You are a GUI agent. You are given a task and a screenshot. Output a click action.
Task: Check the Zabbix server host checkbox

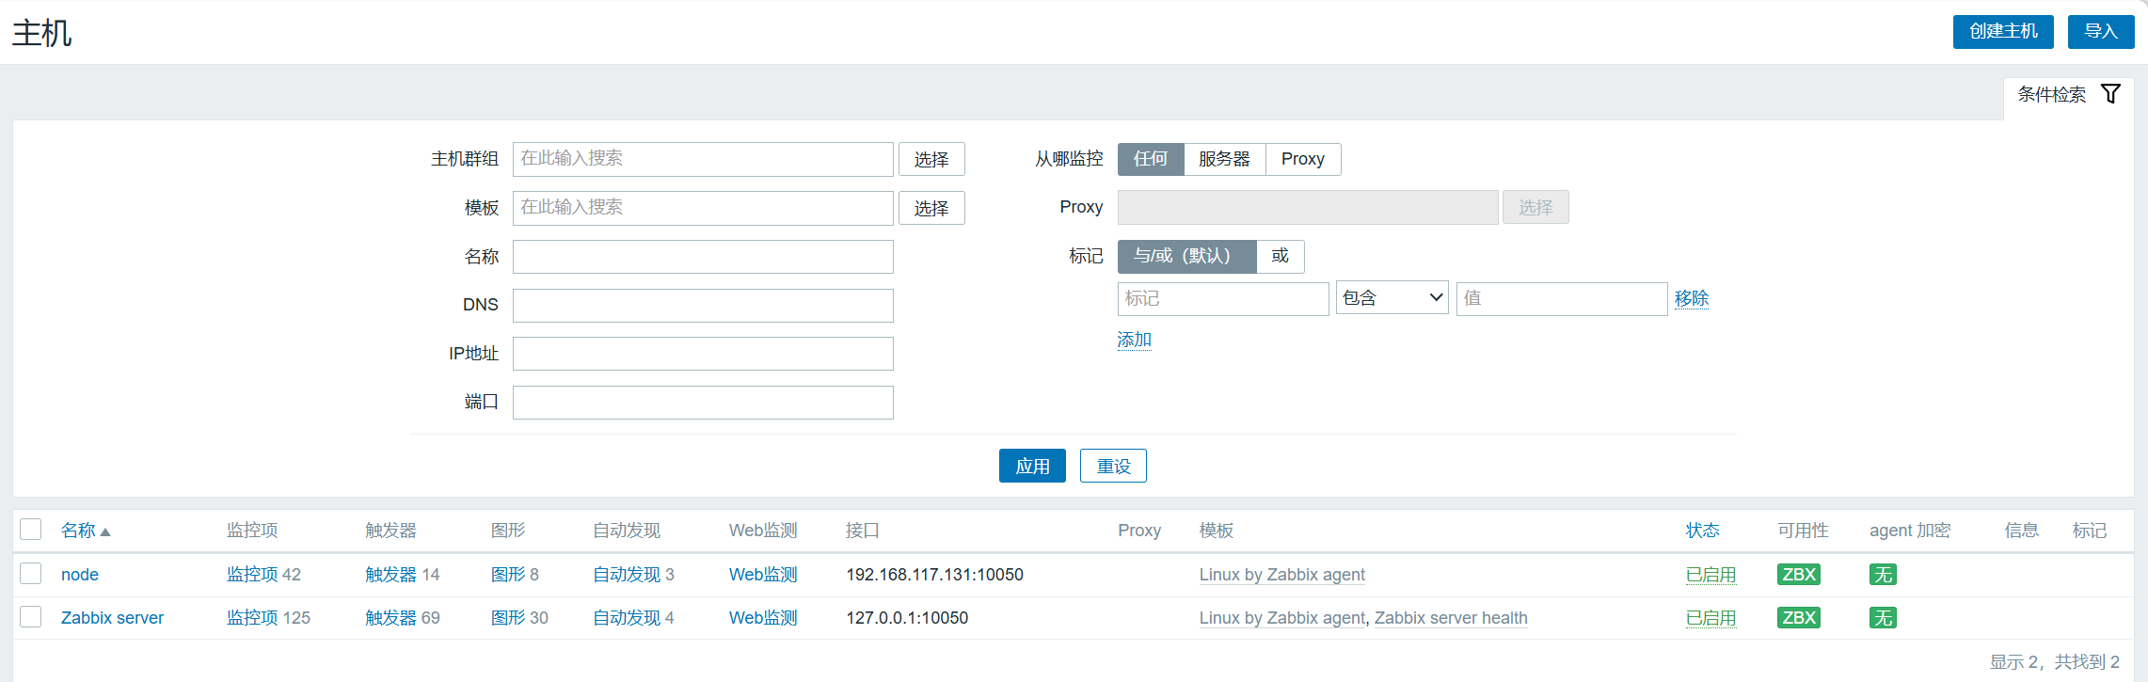[x=31, y=617]
